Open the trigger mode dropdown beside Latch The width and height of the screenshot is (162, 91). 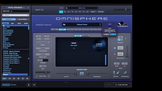coord(46,60)
